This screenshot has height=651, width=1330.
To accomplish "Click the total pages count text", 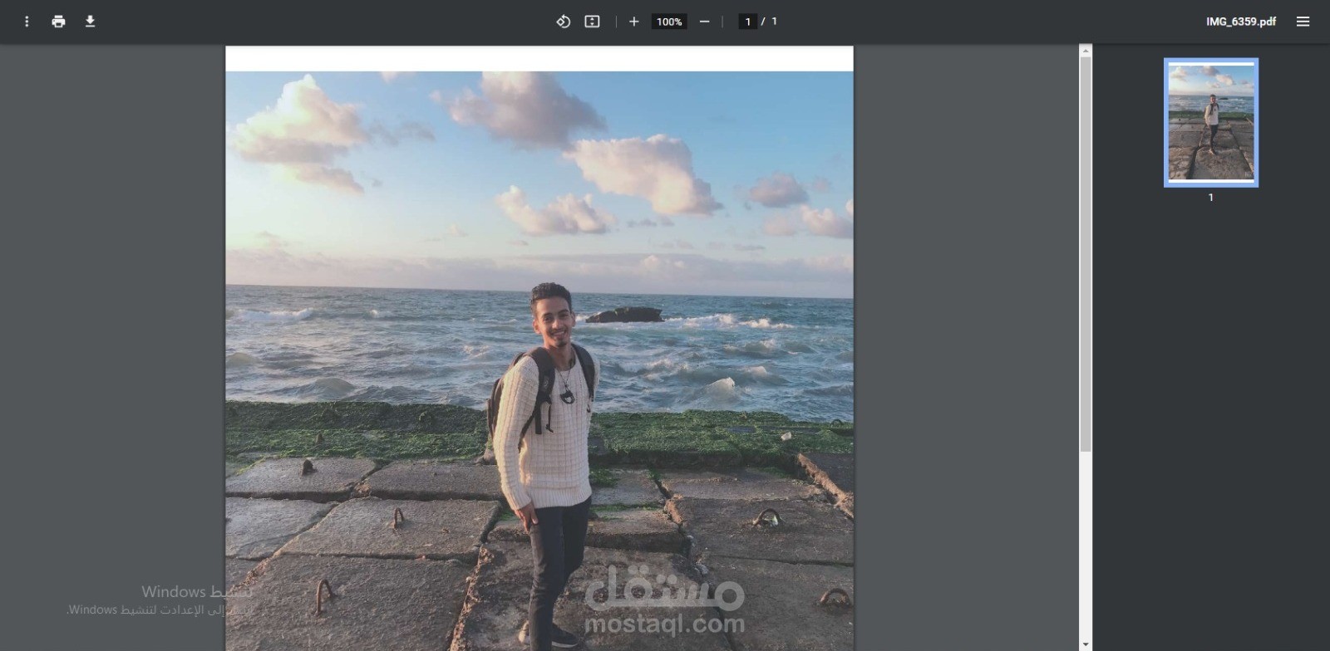I will click(x=774, y=22).
